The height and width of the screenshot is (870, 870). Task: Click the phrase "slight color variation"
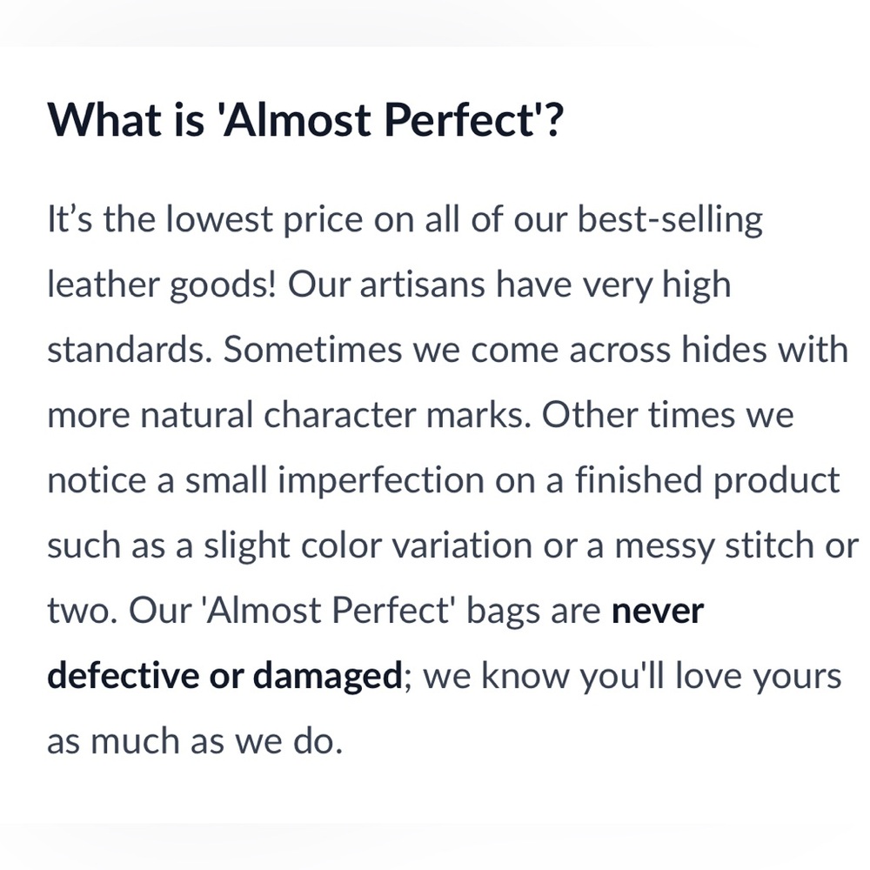tap(368, 545)
